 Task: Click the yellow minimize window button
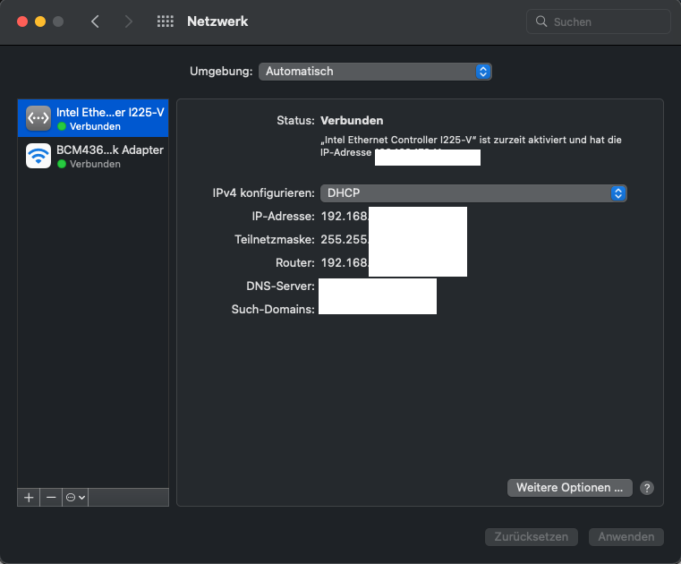point(40,21)
